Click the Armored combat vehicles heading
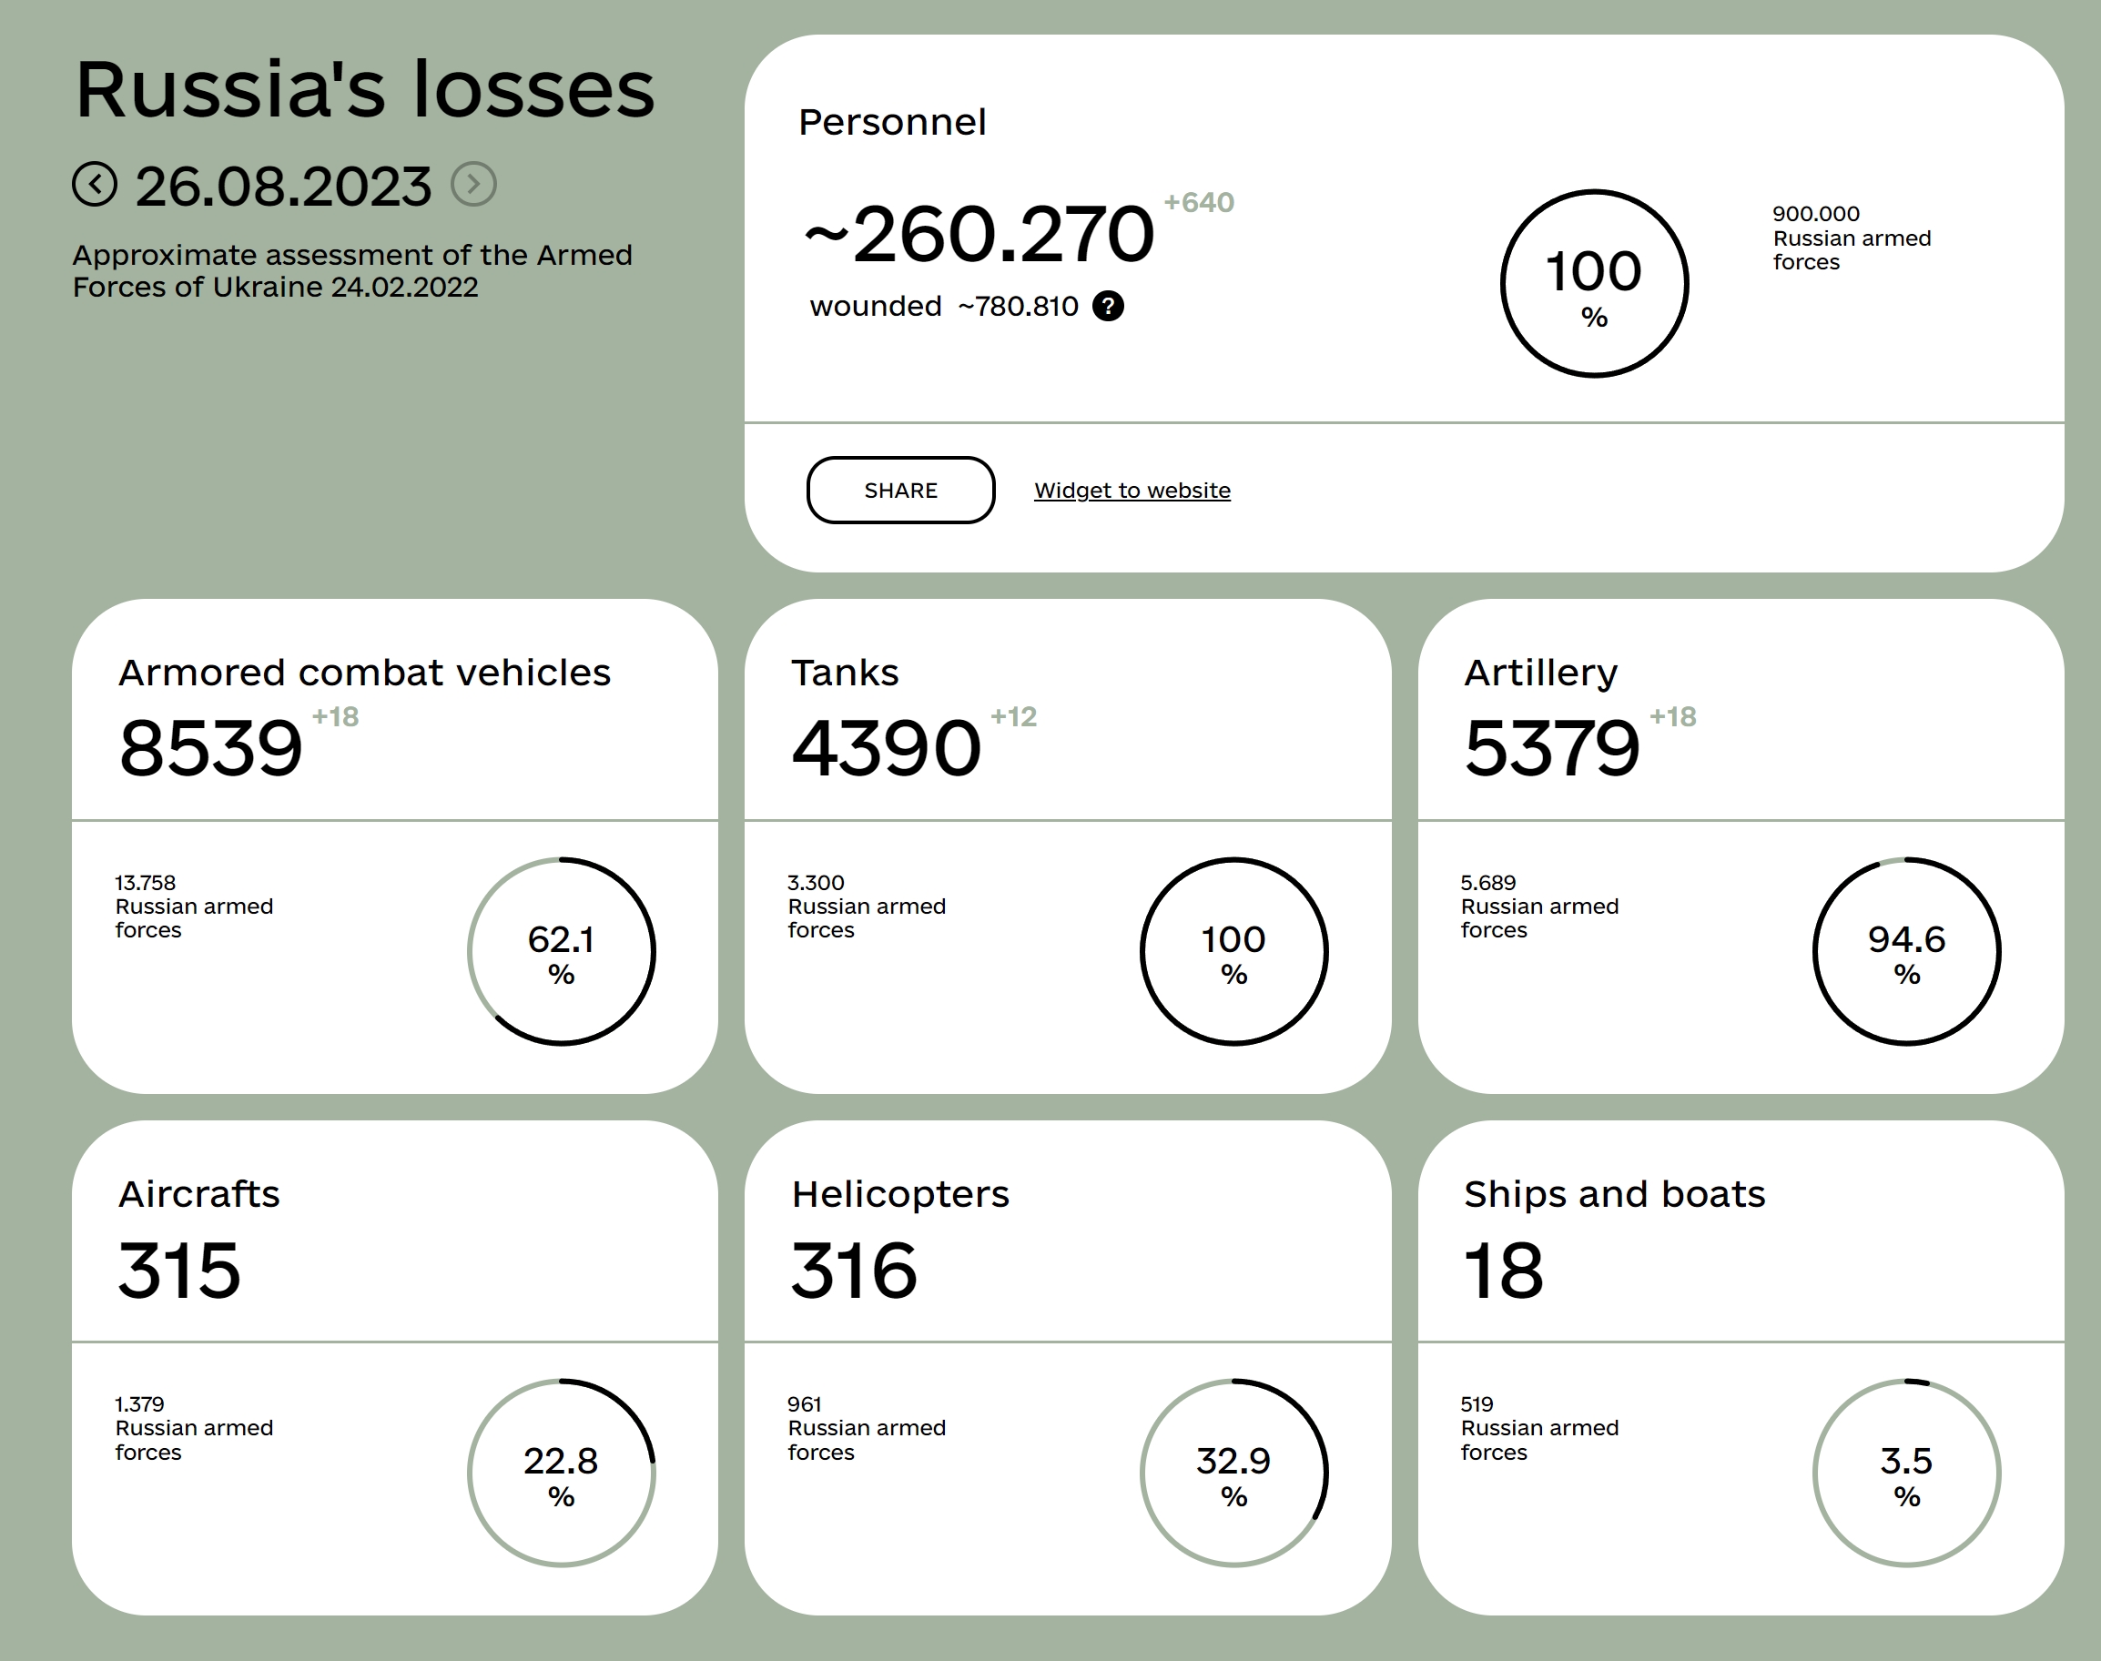The image size is (2101, 1661). (364, 672)
